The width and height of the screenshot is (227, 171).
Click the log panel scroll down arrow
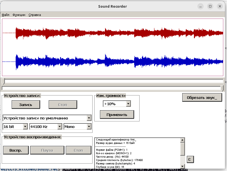(x=182, y=166)
